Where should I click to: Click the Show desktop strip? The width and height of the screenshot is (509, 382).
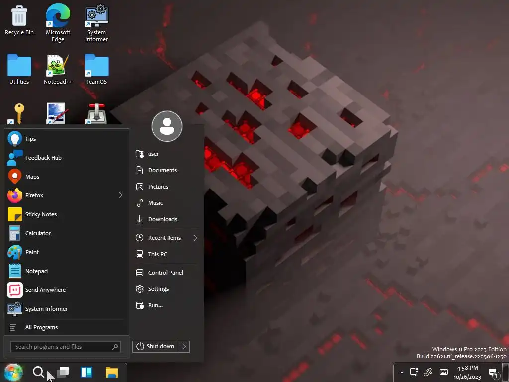coord(505,372)
